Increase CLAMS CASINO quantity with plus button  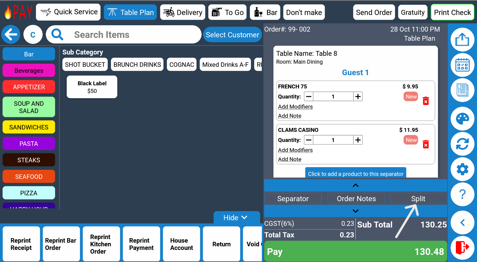click(358, 140)
